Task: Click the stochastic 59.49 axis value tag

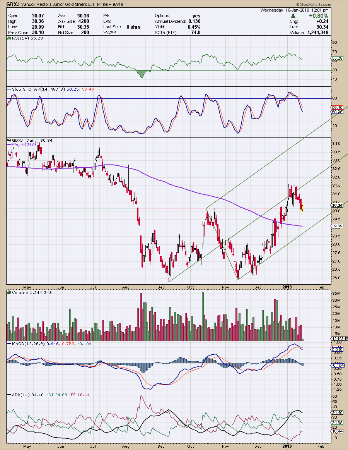Action: pos(338,108)
